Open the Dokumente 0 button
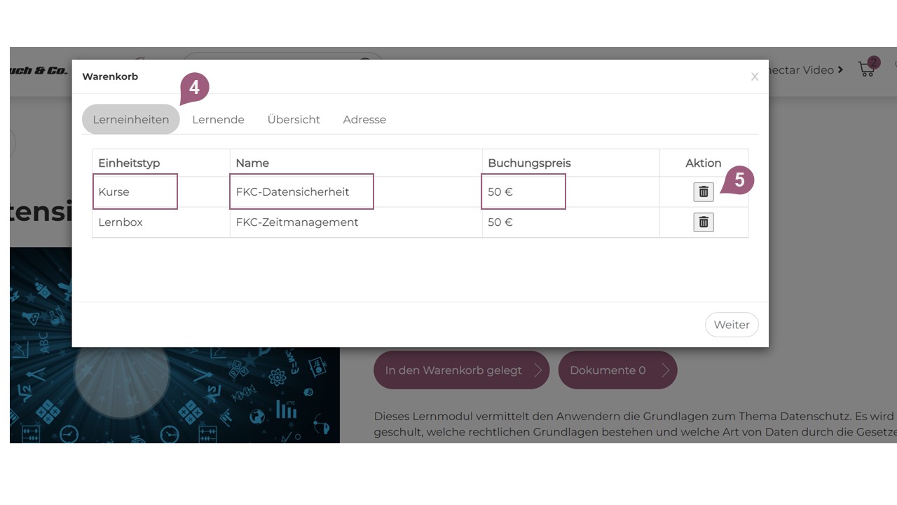897x505 pixels. pos(617,370)
